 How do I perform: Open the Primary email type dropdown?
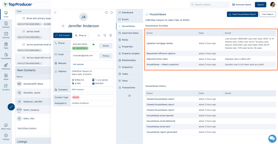point(106,56)
